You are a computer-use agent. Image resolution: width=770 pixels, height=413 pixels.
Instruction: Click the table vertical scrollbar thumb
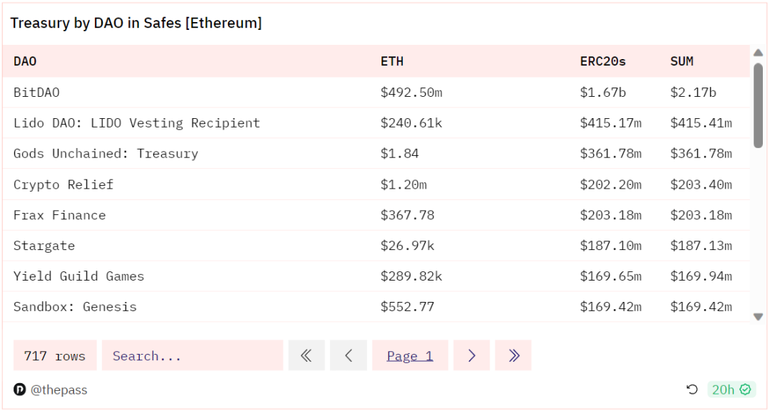tap(758, 105)
